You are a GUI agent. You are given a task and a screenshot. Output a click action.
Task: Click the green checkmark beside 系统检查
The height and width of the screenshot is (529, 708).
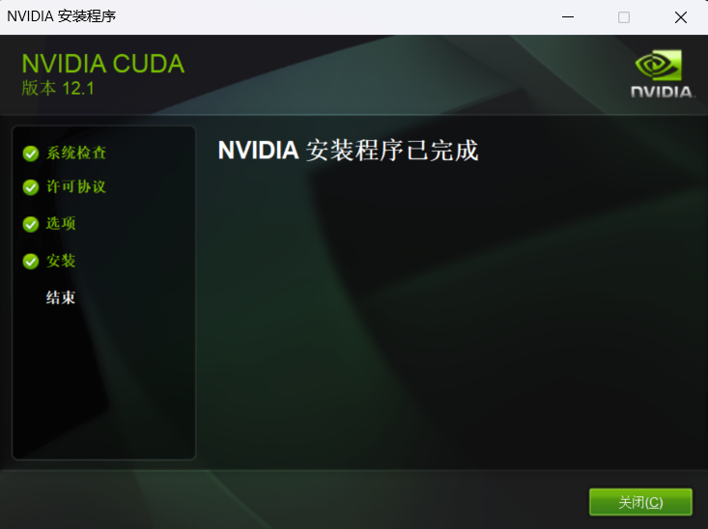[31, 153]
